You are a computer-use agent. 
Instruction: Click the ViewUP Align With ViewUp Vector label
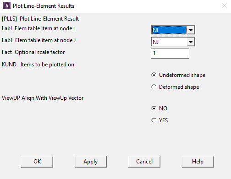click(43, 98)
